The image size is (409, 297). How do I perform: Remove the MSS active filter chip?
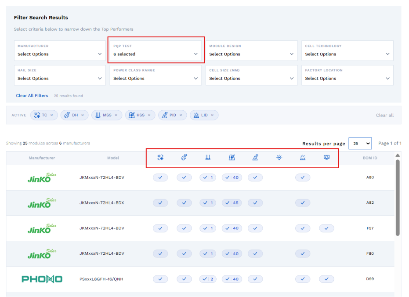116,115
